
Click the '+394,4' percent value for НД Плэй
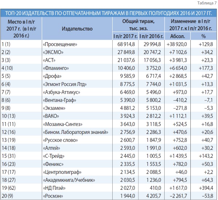click(204, 188)
